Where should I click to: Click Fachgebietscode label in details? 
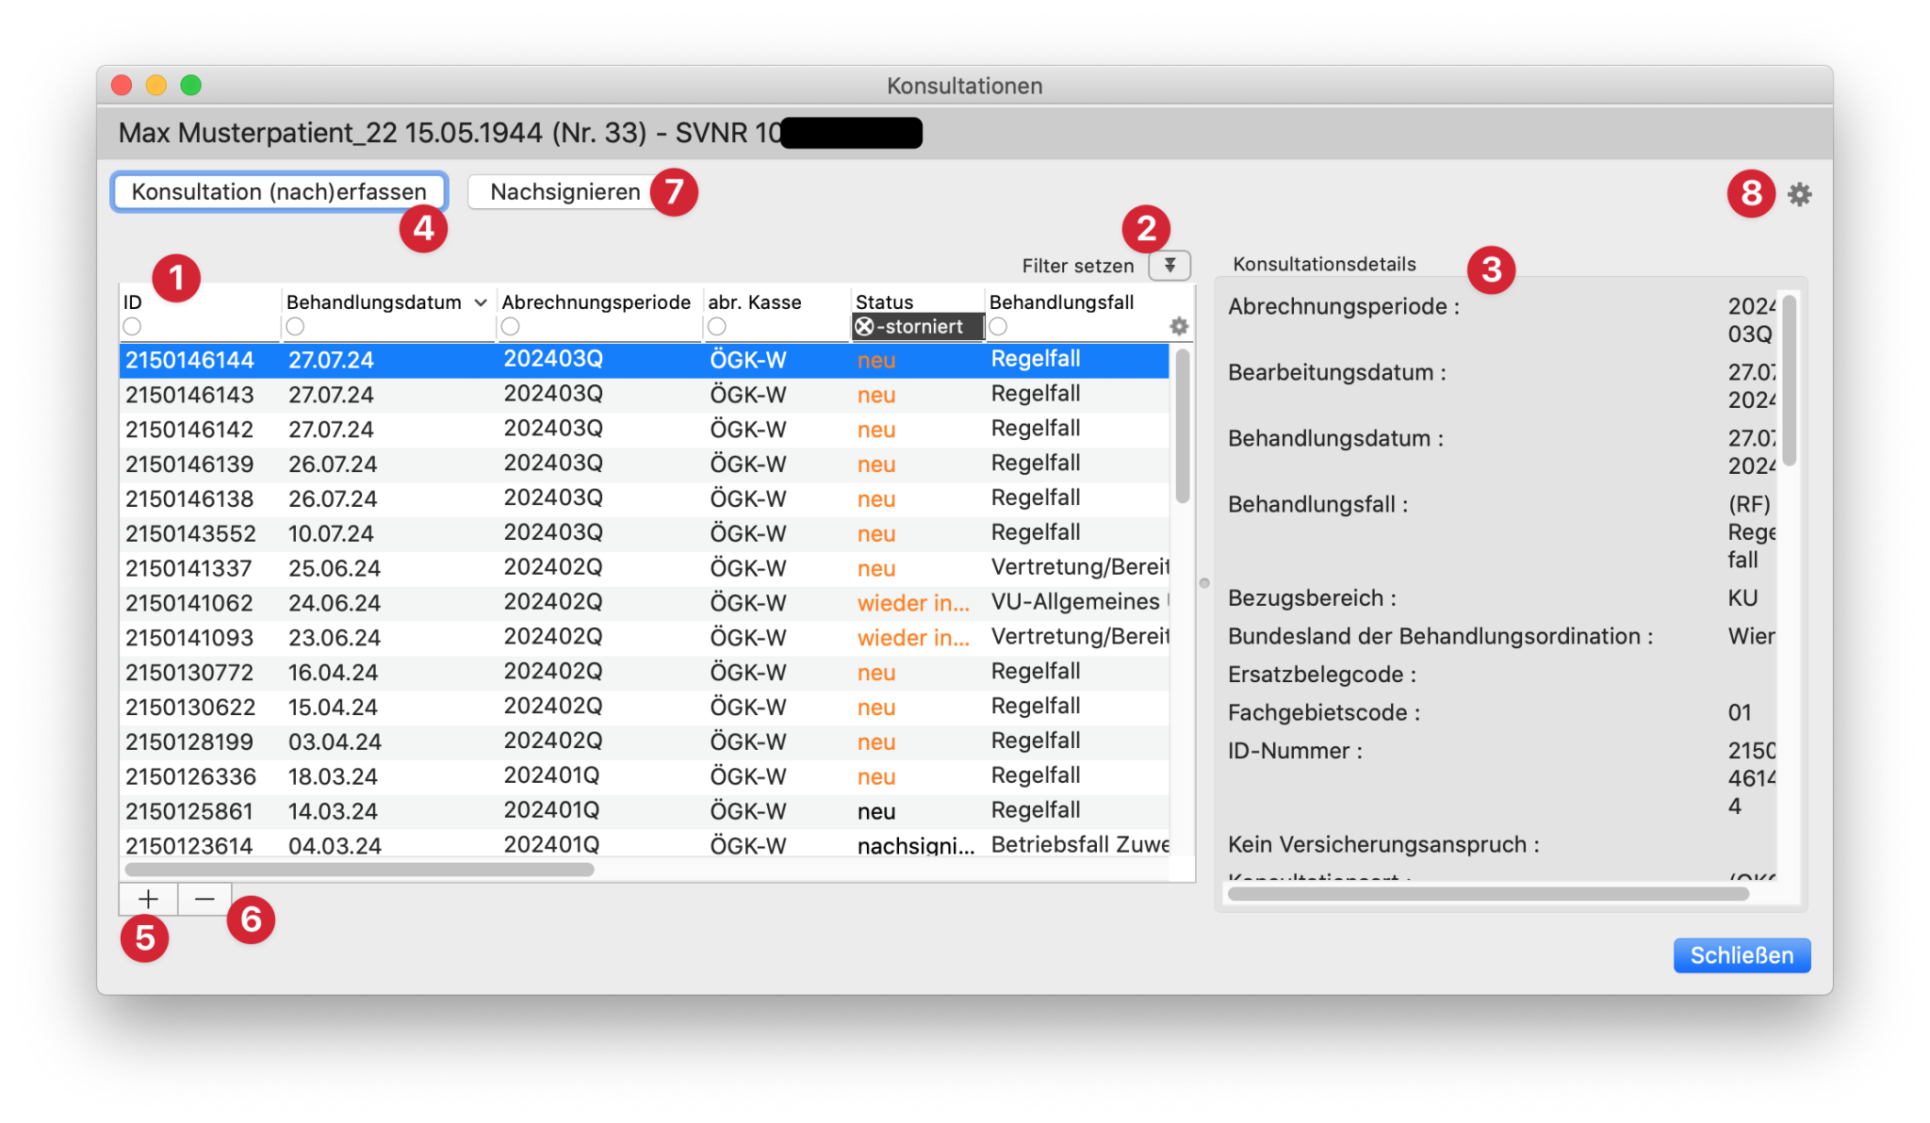pyautogui.click(x=1323, y=713)
